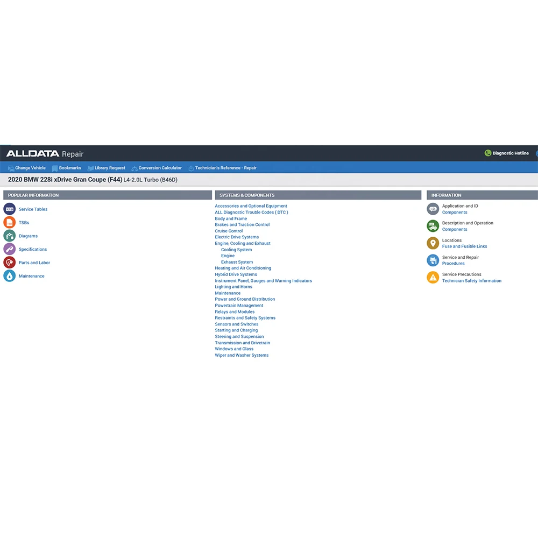Open Components link under Description and Operation
The width and height of the screenshot is (538, 538).
(x=455, y=229)
